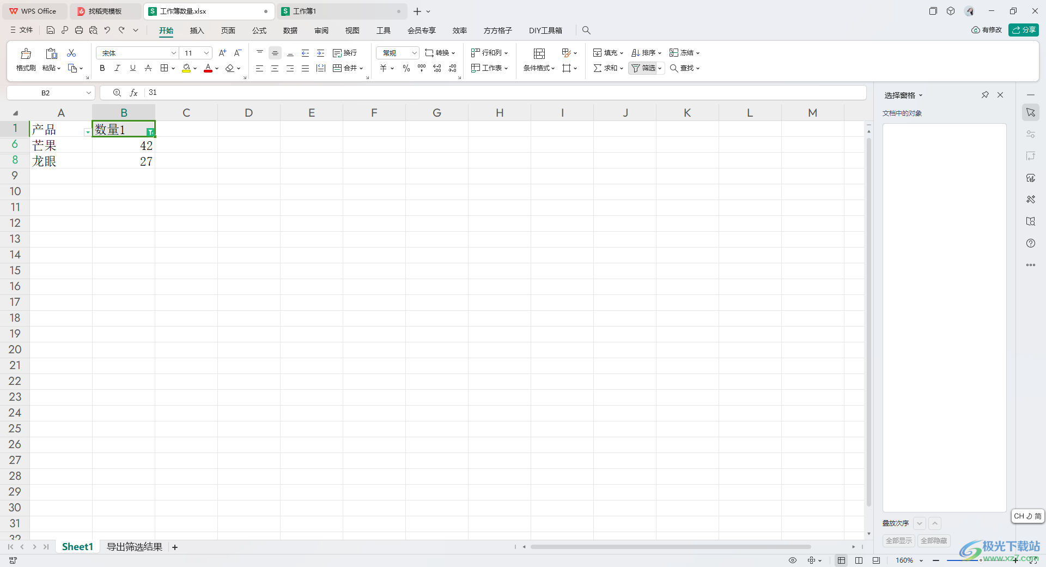
Task: Open active filter button on 数量1 header
Action: click(x=150, y=132)
